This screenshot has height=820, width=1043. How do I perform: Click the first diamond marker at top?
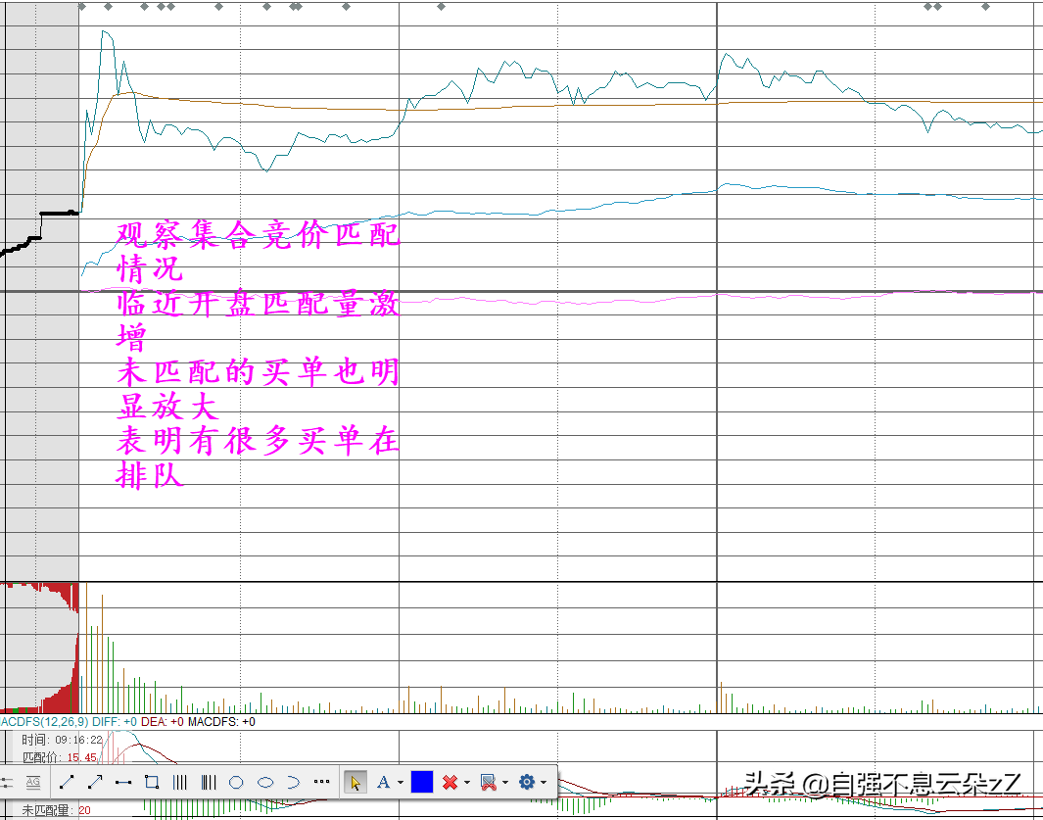pos(82,7)
